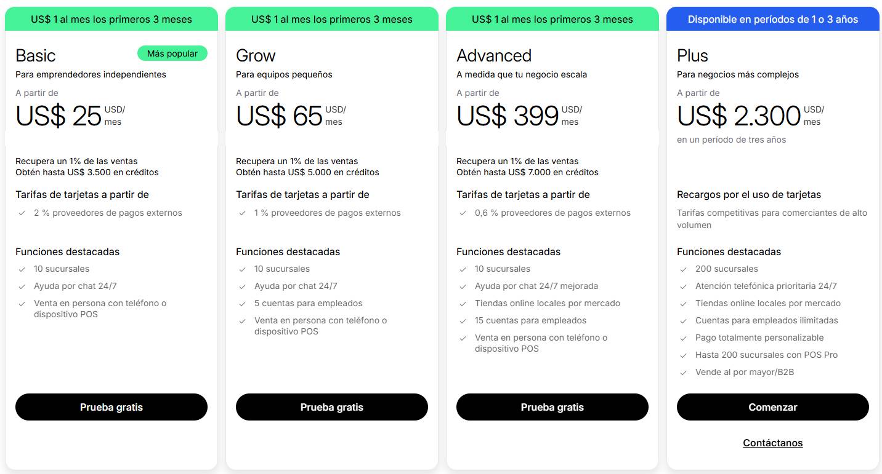The width and height of the screenshot is (882, 474).
Task: Click the checkmark next to "Vende al por mayor/B2B"
Action: point(684,372)
